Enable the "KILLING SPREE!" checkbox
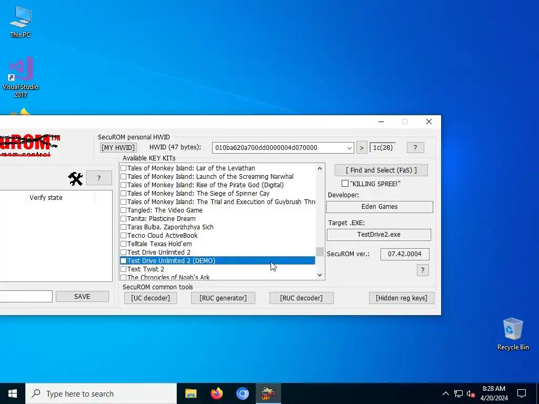 [345, 184]
